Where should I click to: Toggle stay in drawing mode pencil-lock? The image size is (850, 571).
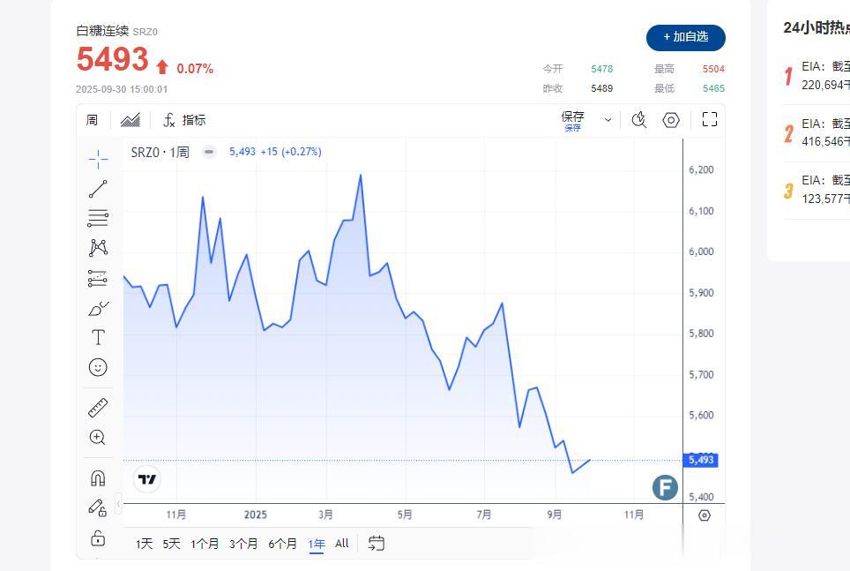click(98, 507)
